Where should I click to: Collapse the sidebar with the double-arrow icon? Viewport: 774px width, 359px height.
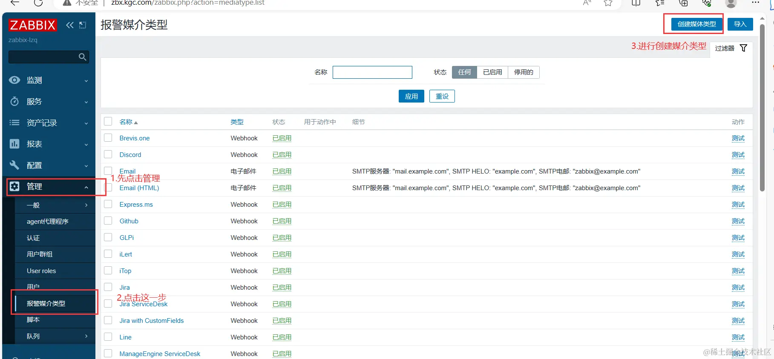70,25
